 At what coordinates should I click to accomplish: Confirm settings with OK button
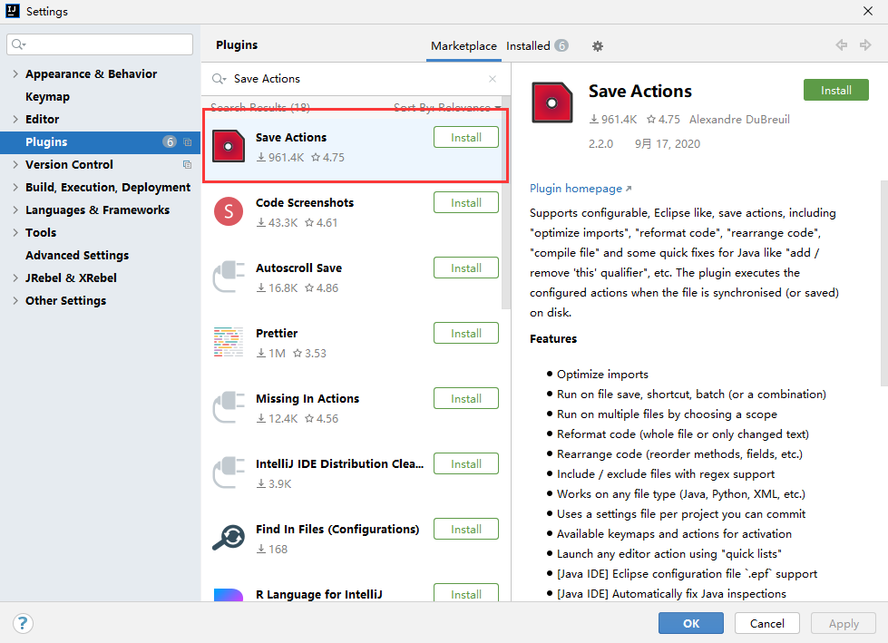(691, 623)
